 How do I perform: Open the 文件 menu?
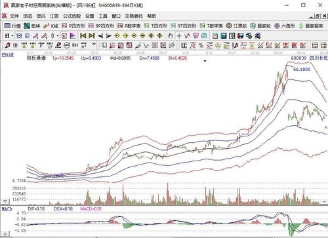tap(14, 16)
